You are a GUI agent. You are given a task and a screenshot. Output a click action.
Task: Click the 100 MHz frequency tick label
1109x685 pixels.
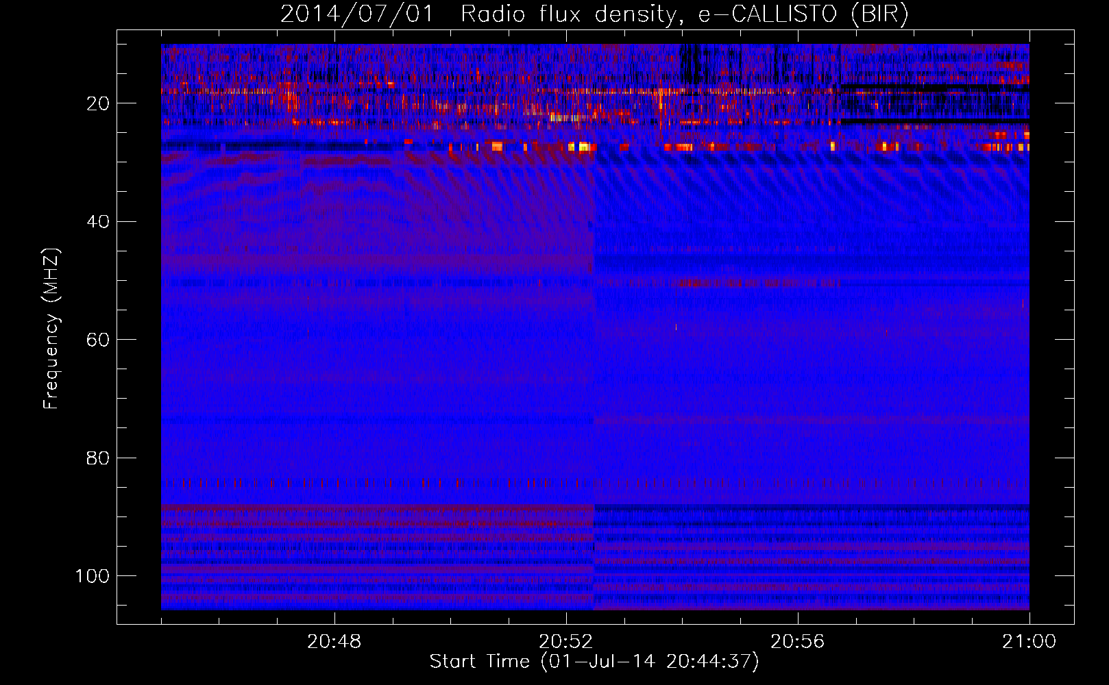[x=93, y=576]
